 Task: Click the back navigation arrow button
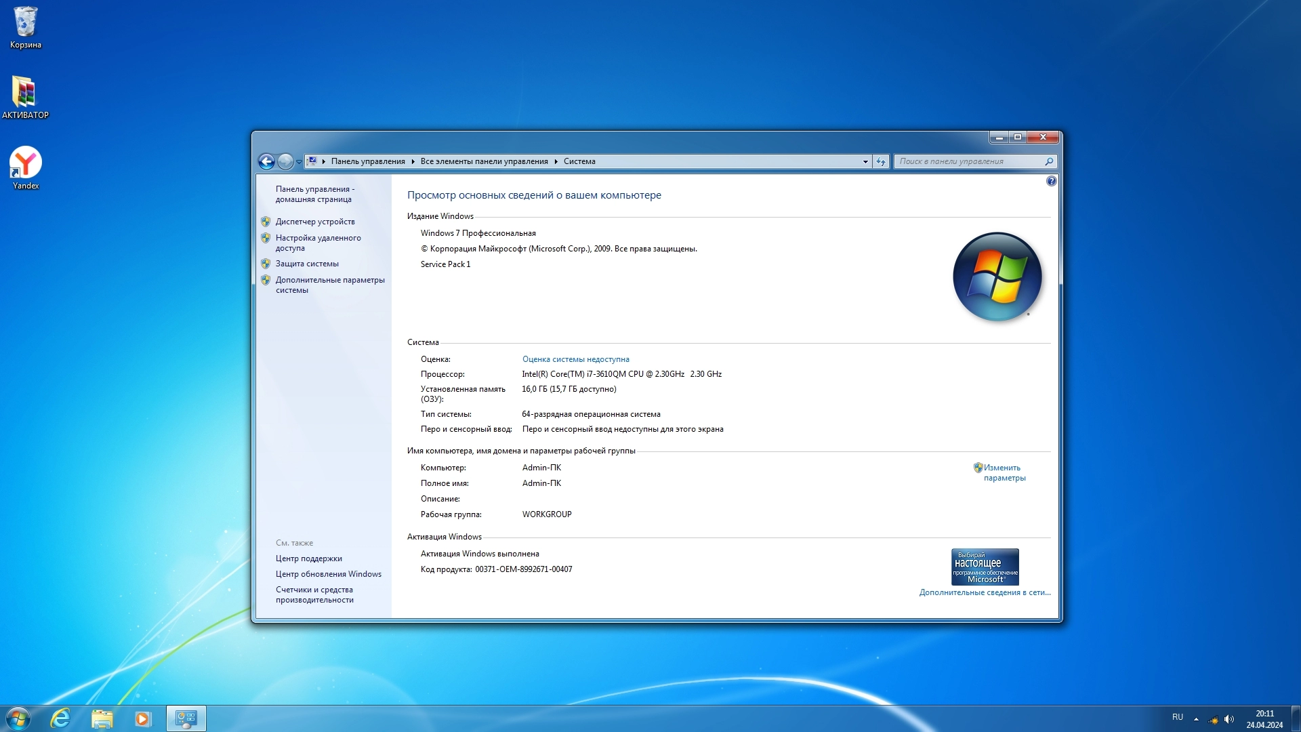[x=266, y=161]
